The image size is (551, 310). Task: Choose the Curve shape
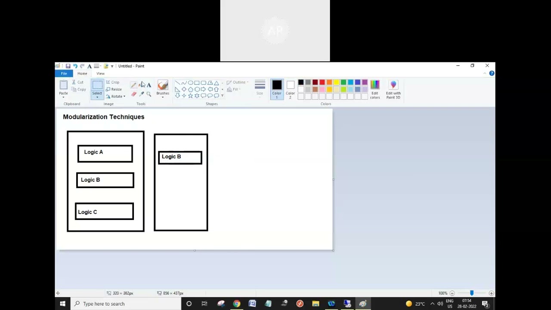coord(184,83)
